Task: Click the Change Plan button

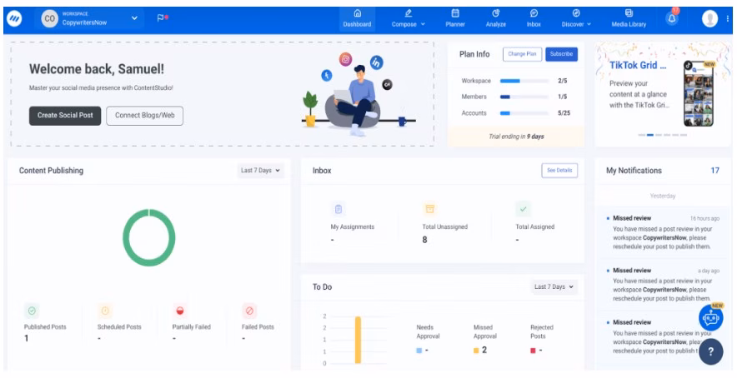Action: click(521, 54)
